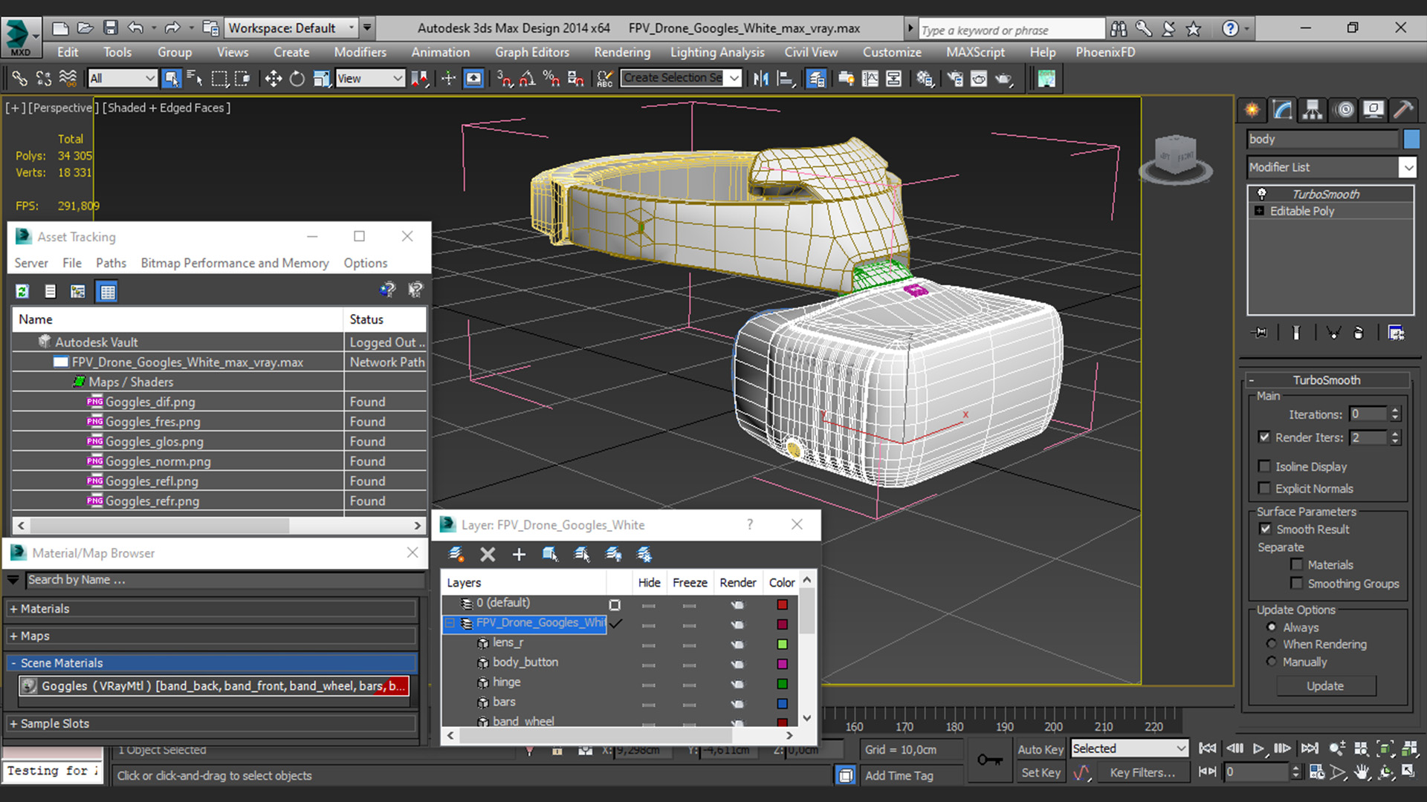Open Select by Name dialog icon
This screenshot has width=1427, height=802.
195,79
